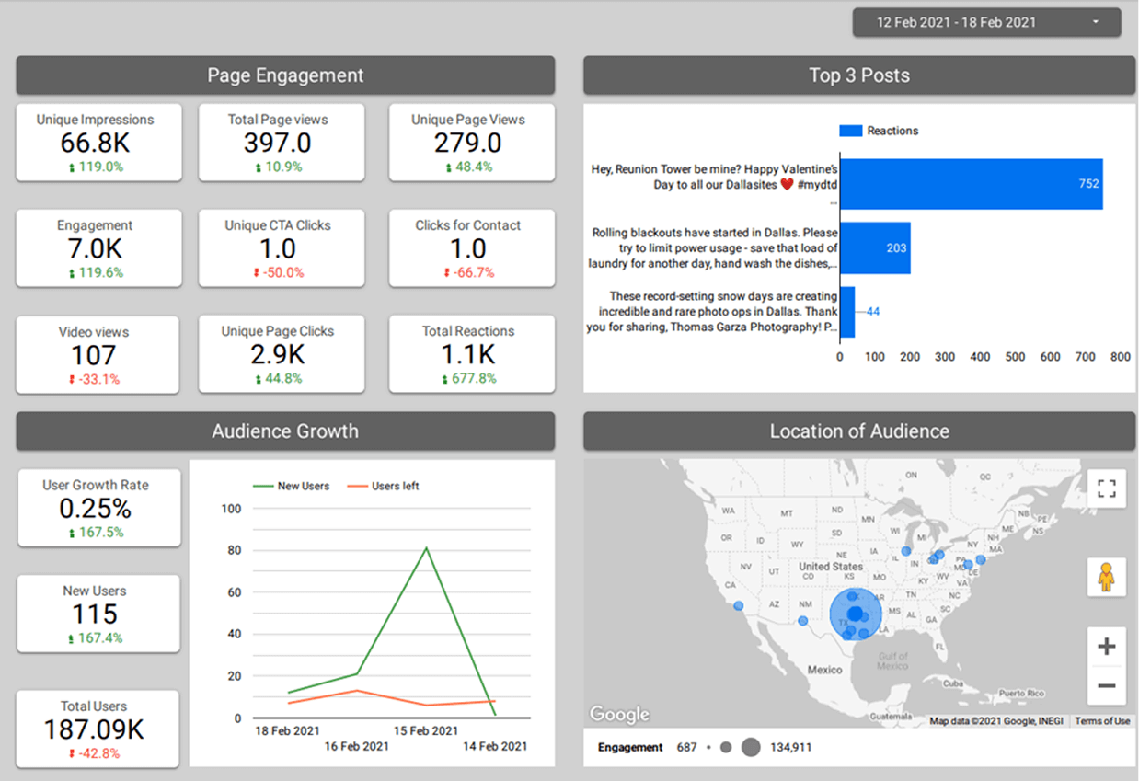Zoom out on the audience map
Image resolution: width=1139 pixels, height=781 pixels.
click(x=1106, y=686)
